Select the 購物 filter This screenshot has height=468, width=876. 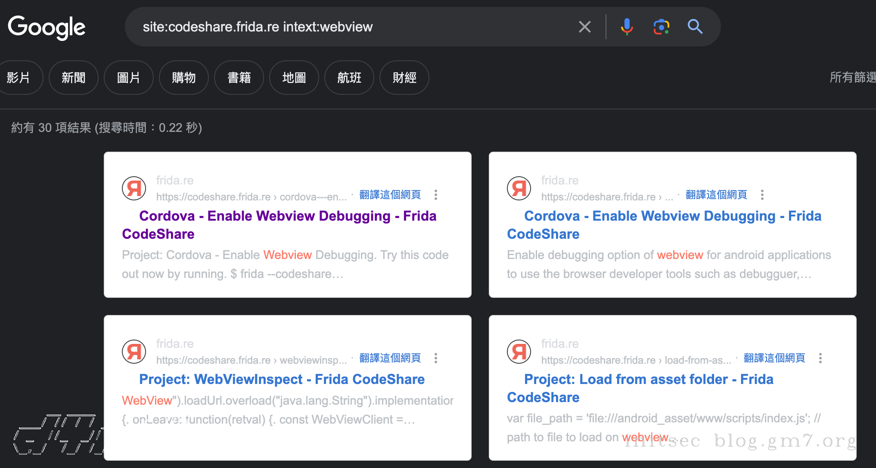pos(184,78)
